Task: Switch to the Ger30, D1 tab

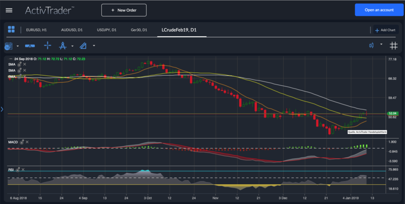Action: click(139, 30)
